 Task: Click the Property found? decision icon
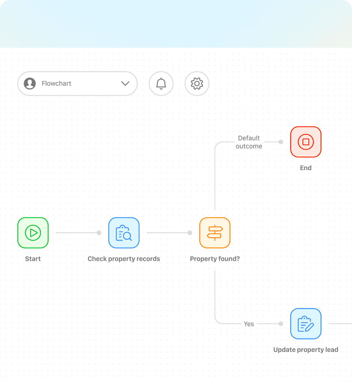tap(215, 233)
